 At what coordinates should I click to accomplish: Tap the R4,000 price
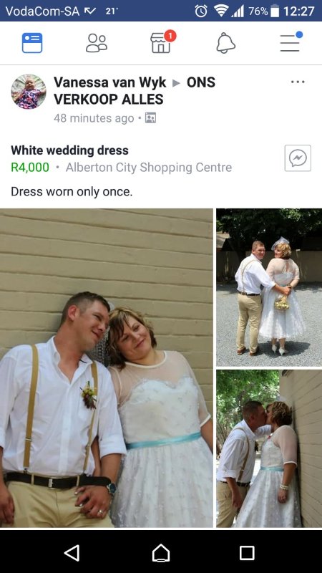30,168
